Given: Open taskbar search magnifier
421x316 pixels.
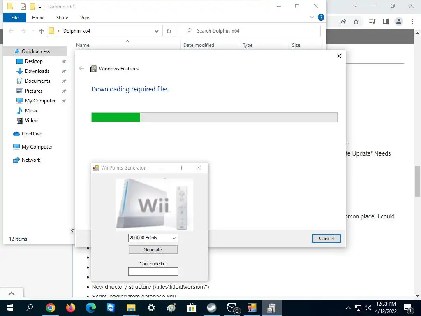Looking at the screenshot, I should 30,307.
